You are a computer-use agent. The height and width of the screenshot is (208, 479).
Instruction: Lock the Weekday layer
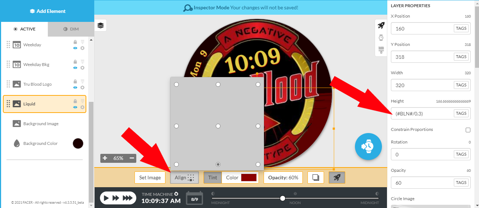point(75,42)
